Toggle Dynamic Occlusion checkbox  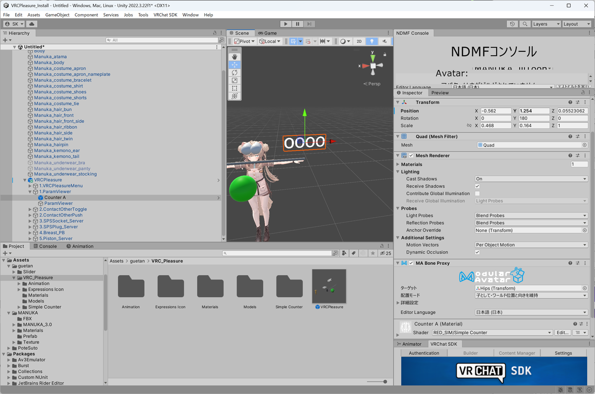coord(477,252)
